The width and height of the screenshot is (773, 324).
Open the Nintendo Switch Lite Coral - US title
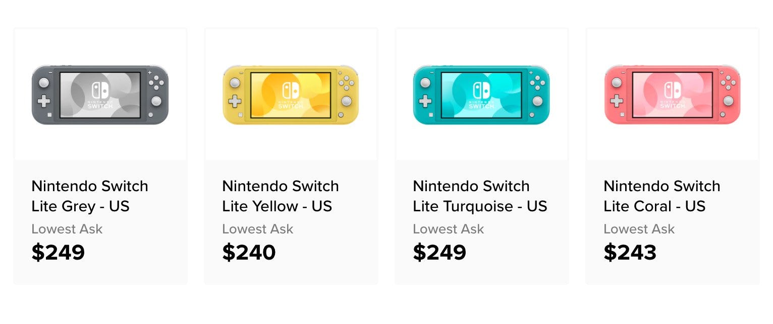(x=661, y=196)
